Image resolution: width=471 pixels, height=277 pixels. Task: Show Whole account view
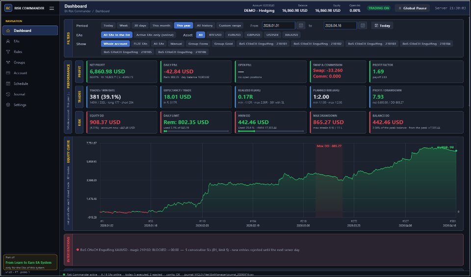tap(116, 44)
